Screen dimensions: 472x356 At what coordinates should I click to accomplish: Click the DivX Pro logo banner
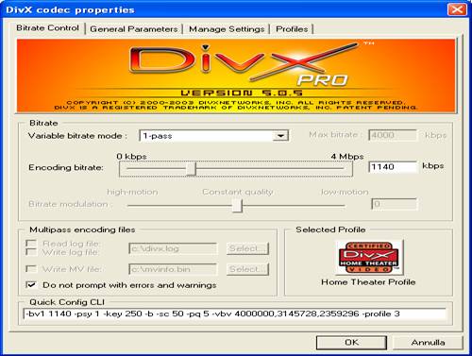(x=236, y=76)
